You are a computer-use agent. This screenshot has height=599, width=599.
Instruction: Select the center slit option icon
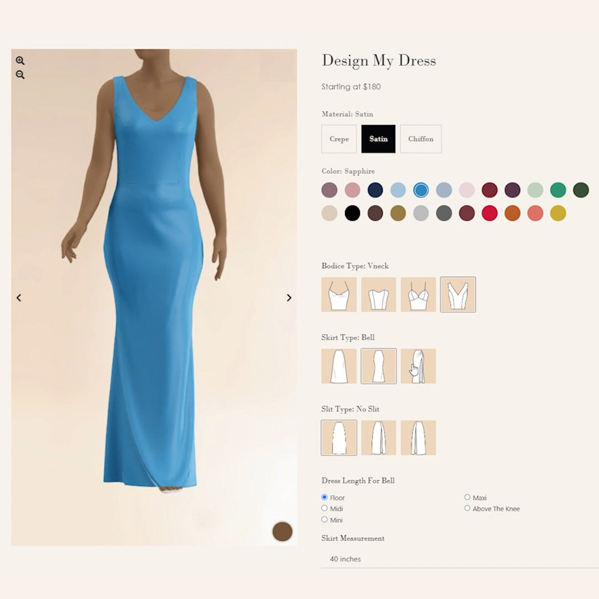(x=379, y=438)
